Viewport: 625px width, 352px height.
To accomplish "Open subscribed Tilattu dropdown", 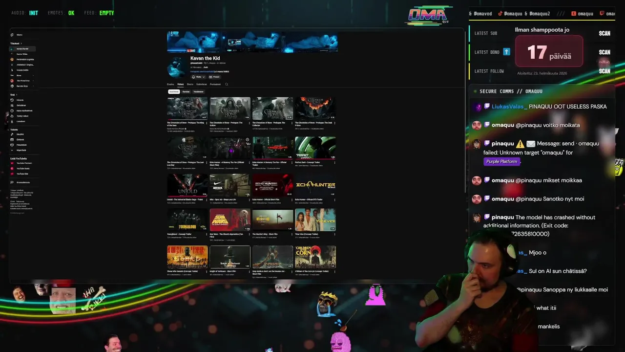I will [x=198, y=77].
